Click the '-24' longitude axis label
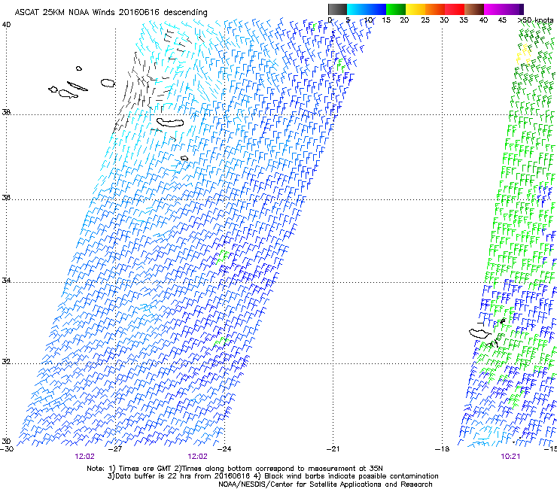The width and height of the screenshot is (557, 489). click(x=224, y=449)
